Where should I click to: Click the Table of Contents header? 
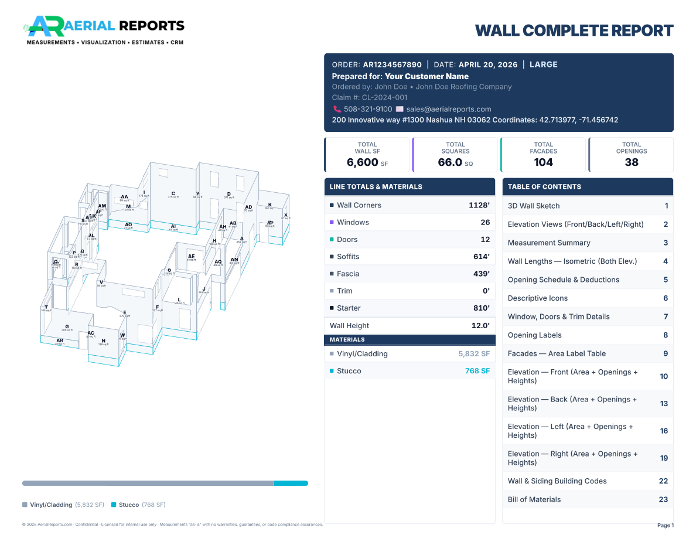[x=588, y=187]
